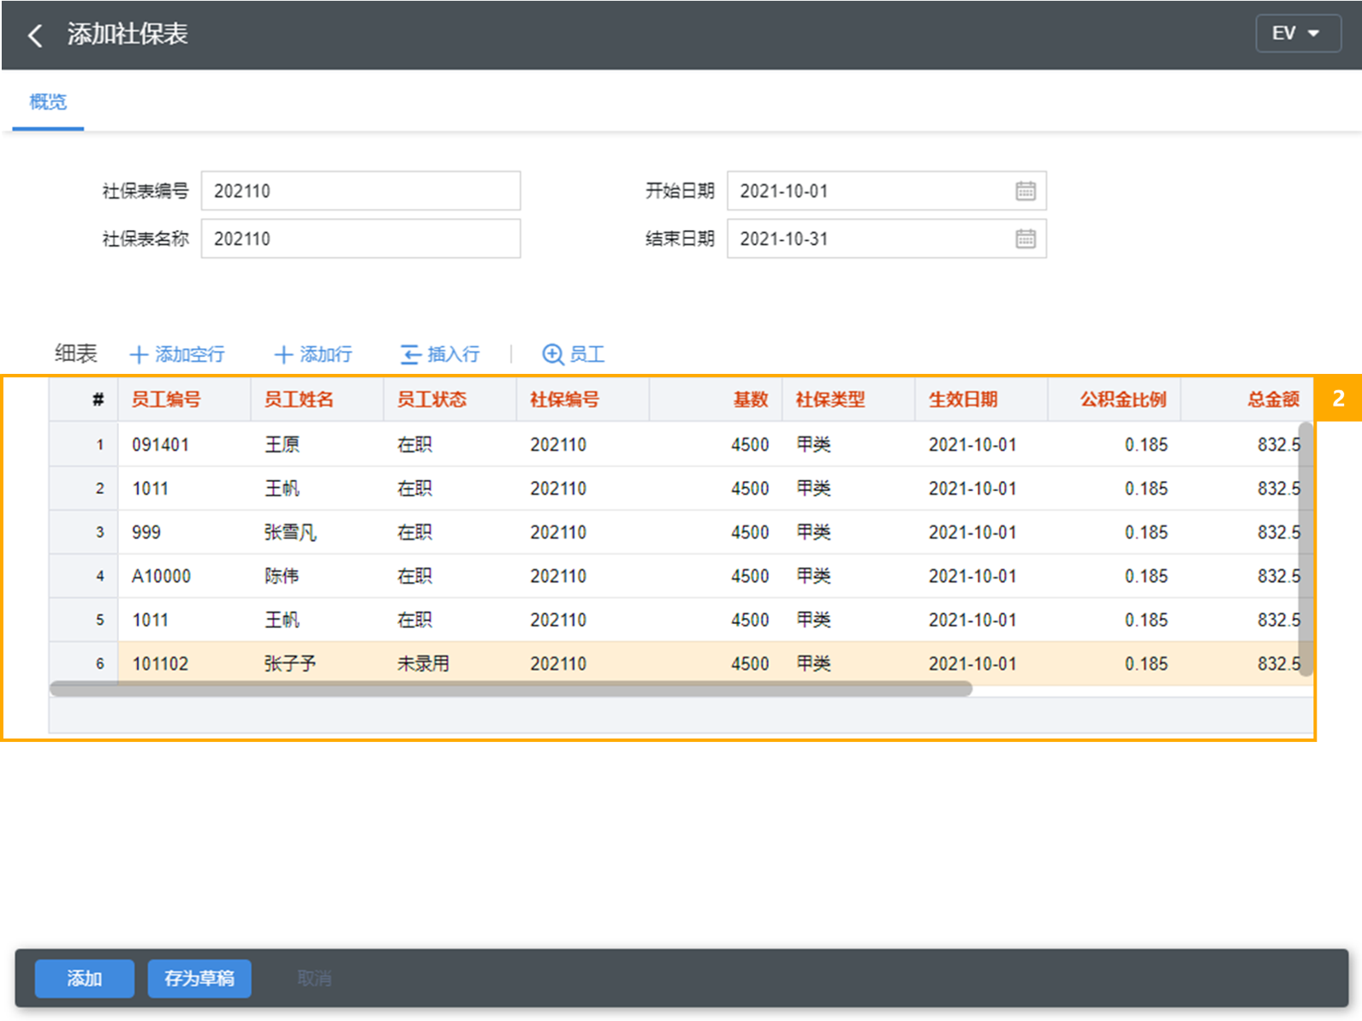
Task: Click employee number cell A10000
Action: click(184, 576)
